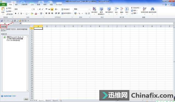The height and width of the screenshot is (102, 175).
Task: Click the text Orientation icon
Action: (x=56, y=9)
